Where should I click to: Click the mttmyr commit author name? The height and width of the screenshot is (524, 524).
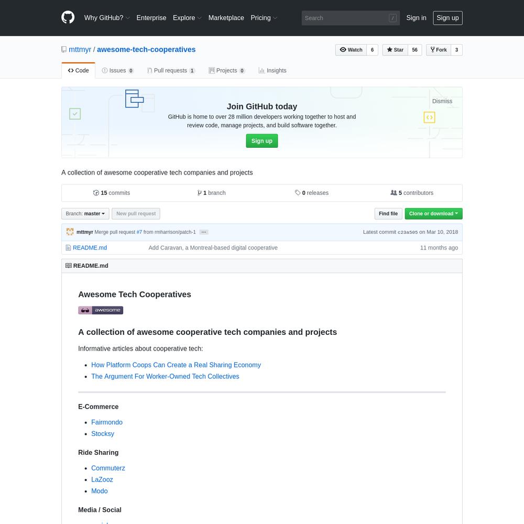85,232
